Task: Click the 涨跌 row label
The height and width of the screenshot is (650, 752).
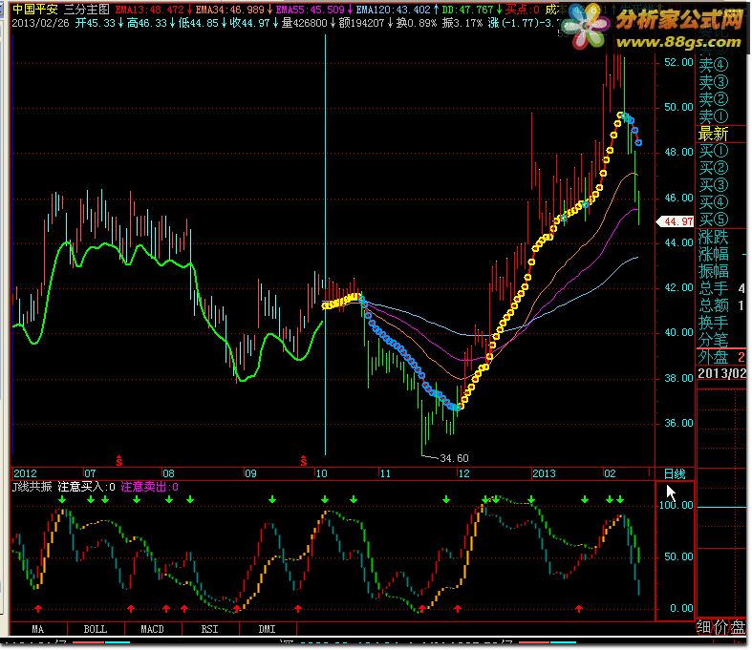Action: [714, 237]
